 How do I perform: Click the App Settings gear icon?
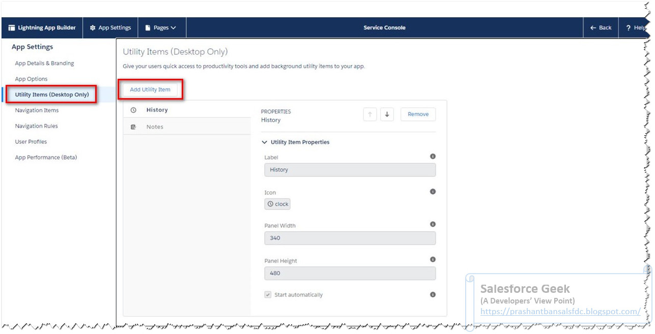pos(93,28)
